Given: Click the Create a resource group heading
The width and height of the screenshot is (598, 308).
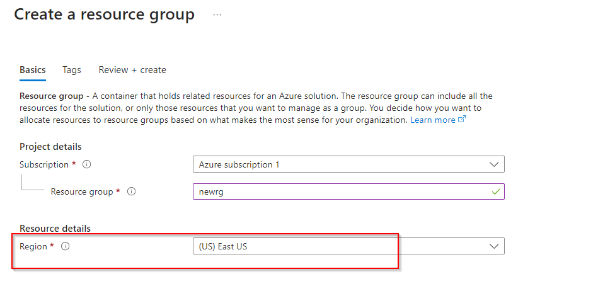Looking at the screenshot, I should pos(105,14).
